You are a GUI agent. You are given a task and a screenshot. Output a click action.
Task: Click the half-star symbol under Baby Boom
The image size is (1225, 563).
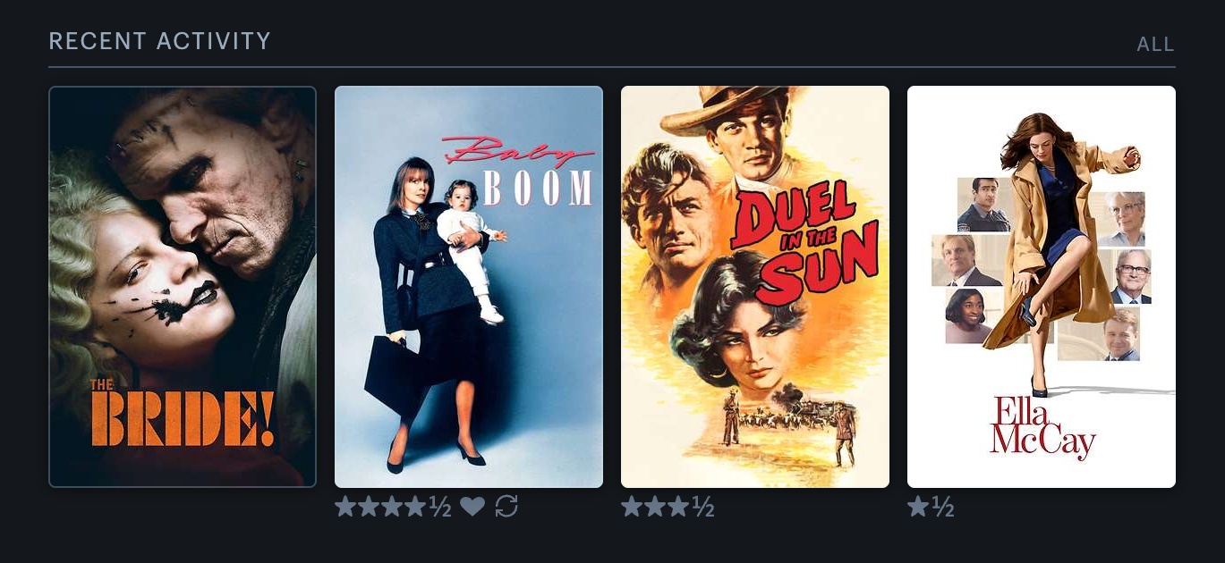(440, 508)
